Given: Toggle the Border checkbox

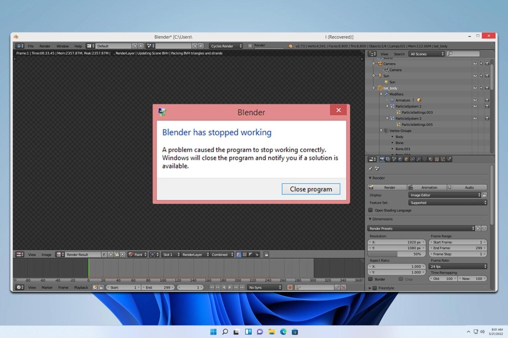Looking at the screenshot, I should click(370, 279).
